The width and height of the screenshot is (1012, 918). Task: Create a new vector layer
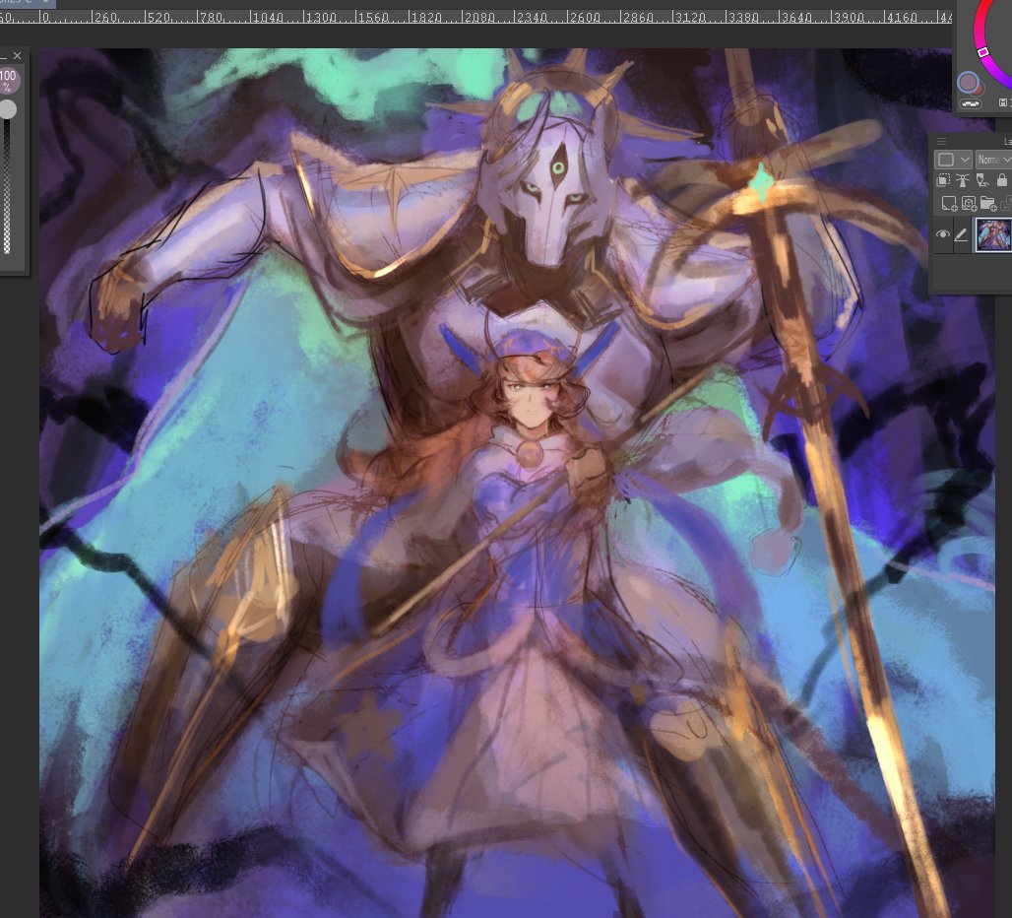click(969, 203)
